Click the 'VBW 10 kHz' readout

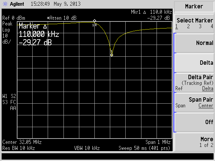pos(87,148)
